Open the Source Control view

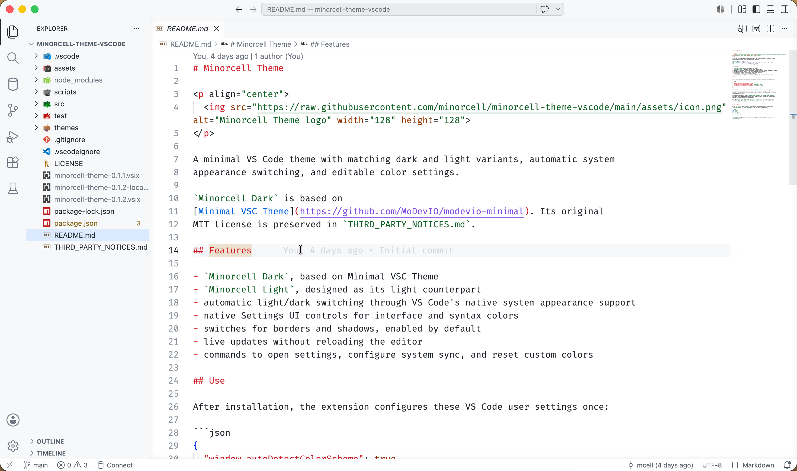[x=13, y=110]
